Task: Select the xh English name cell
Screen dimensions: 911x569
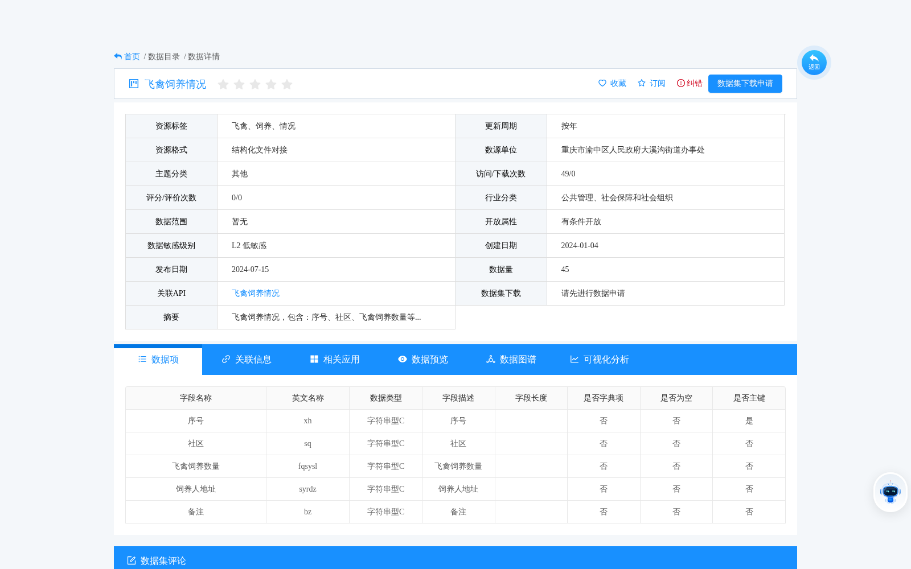Action: (308, 420)
